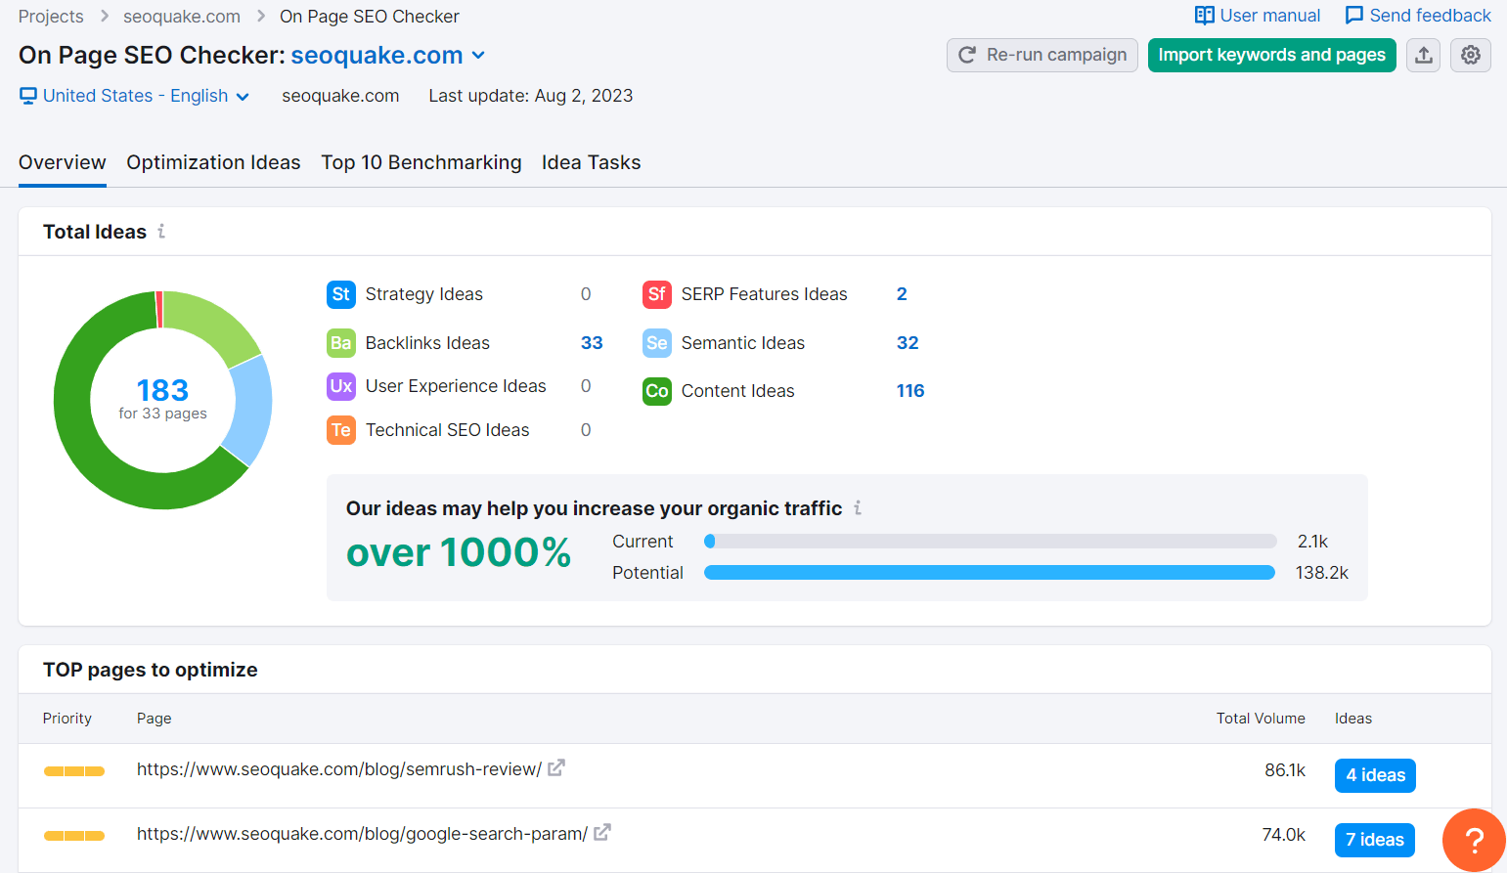Click the priority indicator for semrush-review row
Image resolution: width=1507 pixels, height=873 pixels.
74,771
